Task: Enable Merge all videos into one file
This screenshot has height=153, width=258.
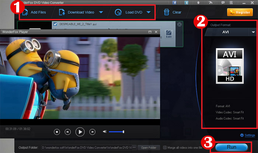Action: 165,147
